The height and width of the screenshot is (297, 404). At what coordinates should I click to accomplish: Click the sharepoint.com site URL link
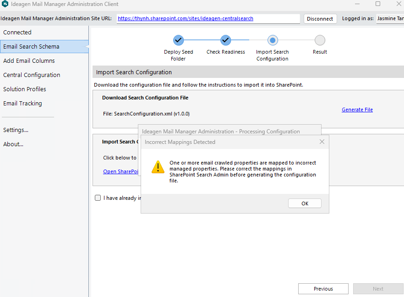point(186,18)
